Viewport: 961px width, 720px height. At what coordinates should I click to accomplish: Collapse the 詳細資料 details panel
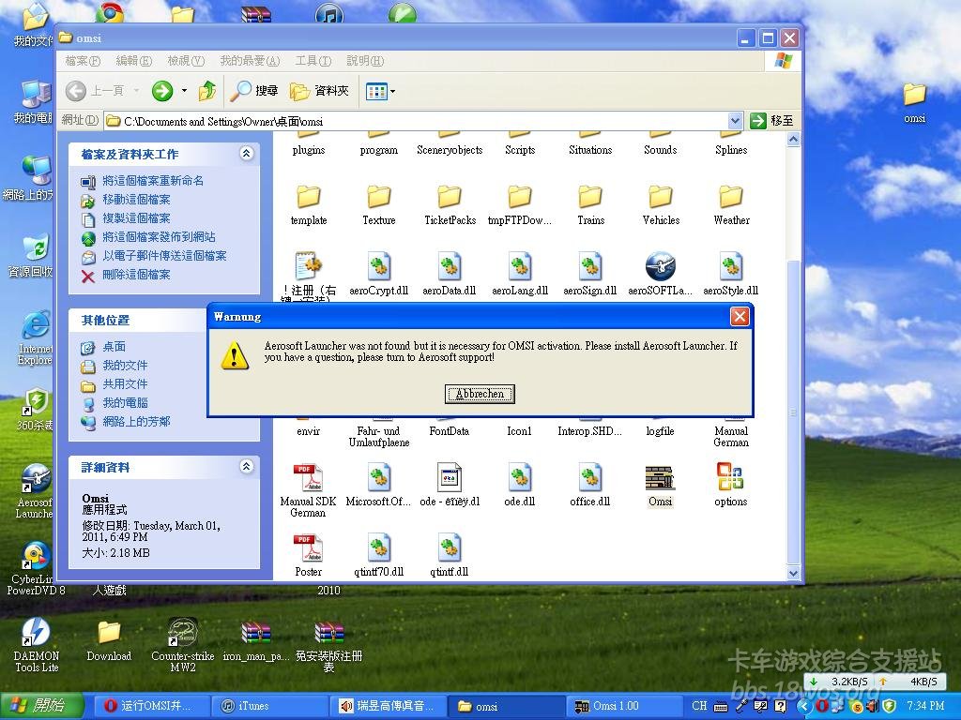(x=247, y=467)
